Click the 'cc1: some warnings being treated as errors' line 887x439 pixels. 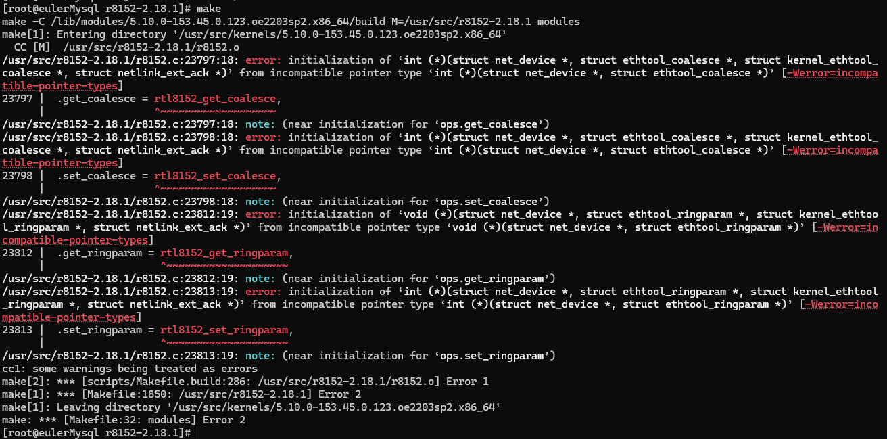[130, 369]
